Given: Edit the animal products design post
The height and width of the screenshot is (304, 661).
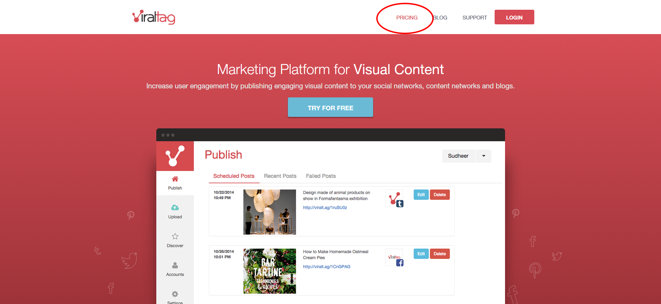Looking at the screenshot, I should coord(421,195).
